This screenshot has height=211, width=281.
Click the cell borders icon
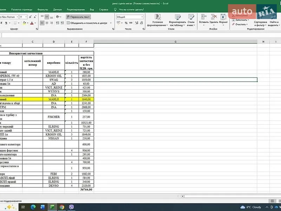[x=15, y=23]
